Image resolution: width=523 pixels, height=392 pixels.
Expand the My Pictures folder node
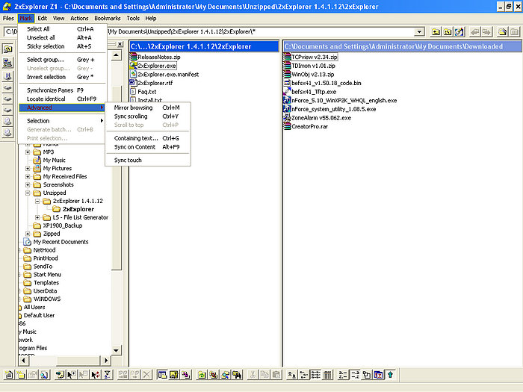(x=28, y=168)
